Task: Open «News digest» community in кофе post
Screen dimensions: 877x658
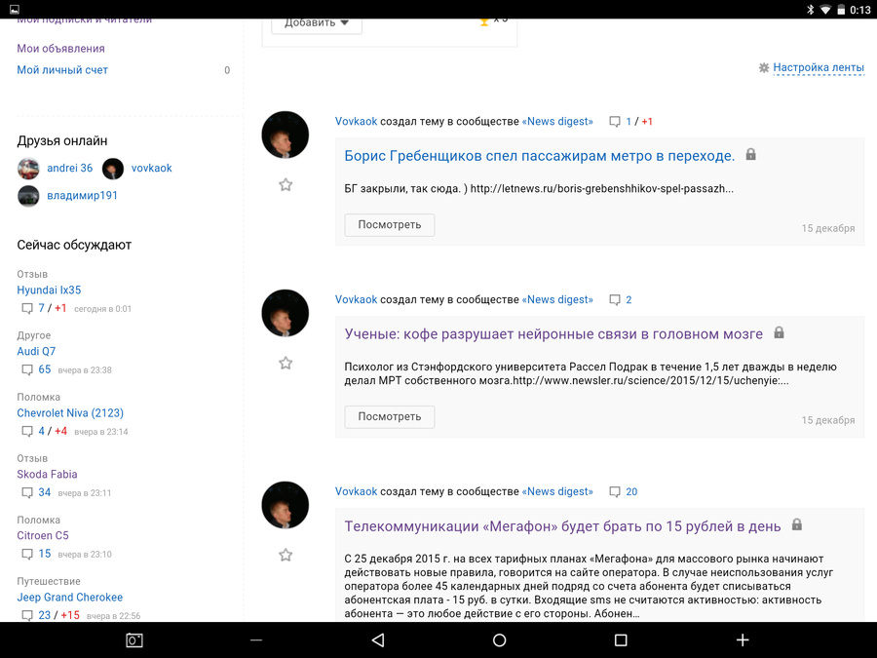Action: pos(557,300)
